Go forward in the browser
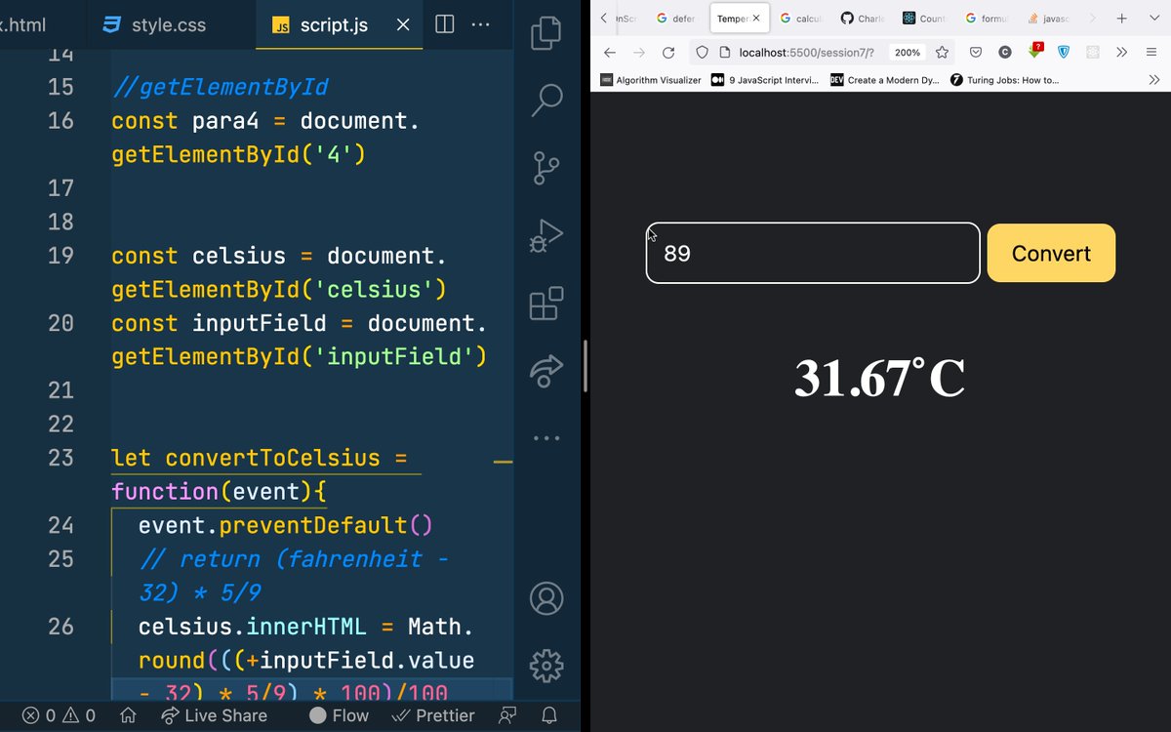 pyautogui.click(x=639, y=52)
